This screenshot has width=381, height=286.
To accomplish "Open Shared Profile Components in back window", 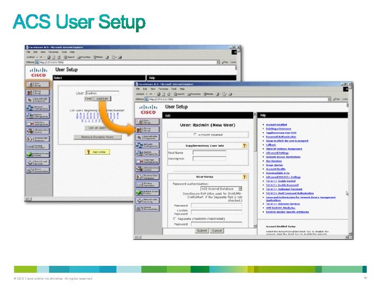I will pos(38,100).
